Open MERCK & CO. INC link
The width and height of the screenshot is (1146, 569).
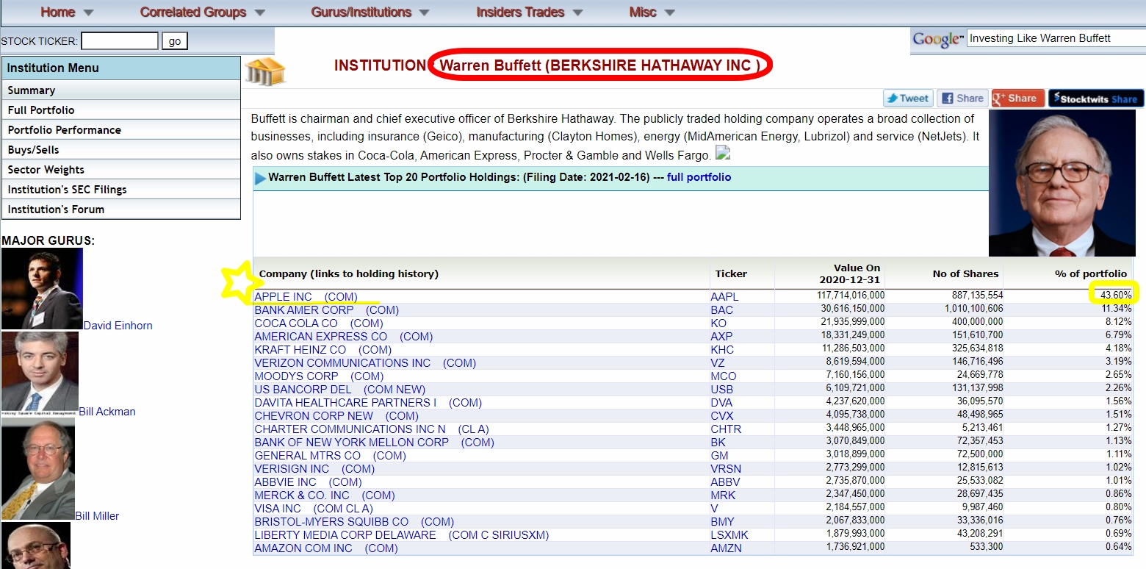click(325, 495)
